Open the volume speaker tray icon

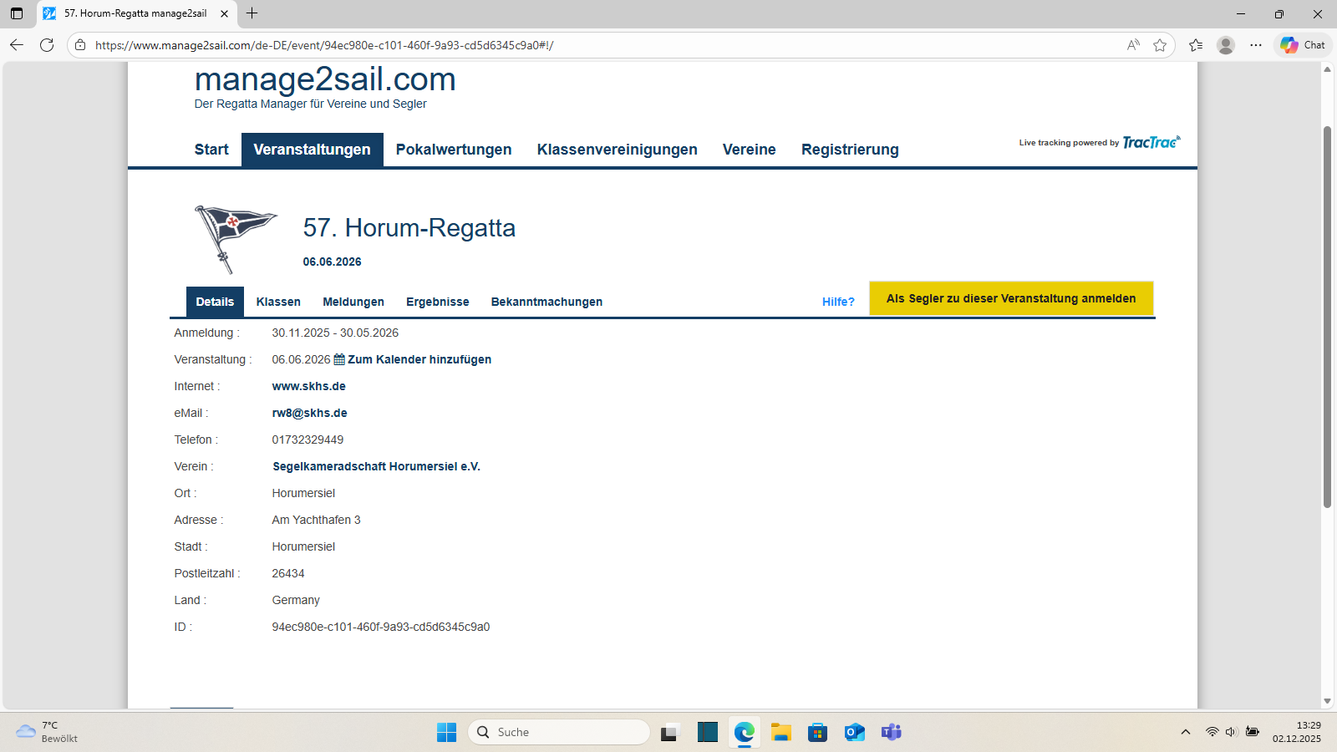[1231, 732]
